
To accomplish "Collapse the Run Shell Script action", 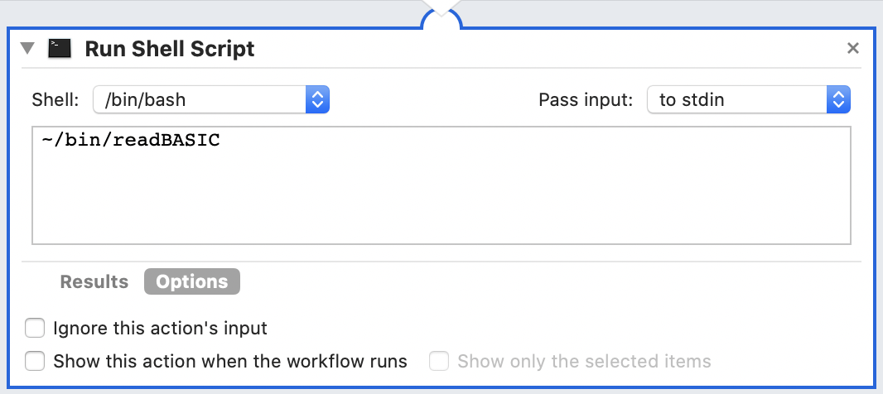I will tap(27, 49).
